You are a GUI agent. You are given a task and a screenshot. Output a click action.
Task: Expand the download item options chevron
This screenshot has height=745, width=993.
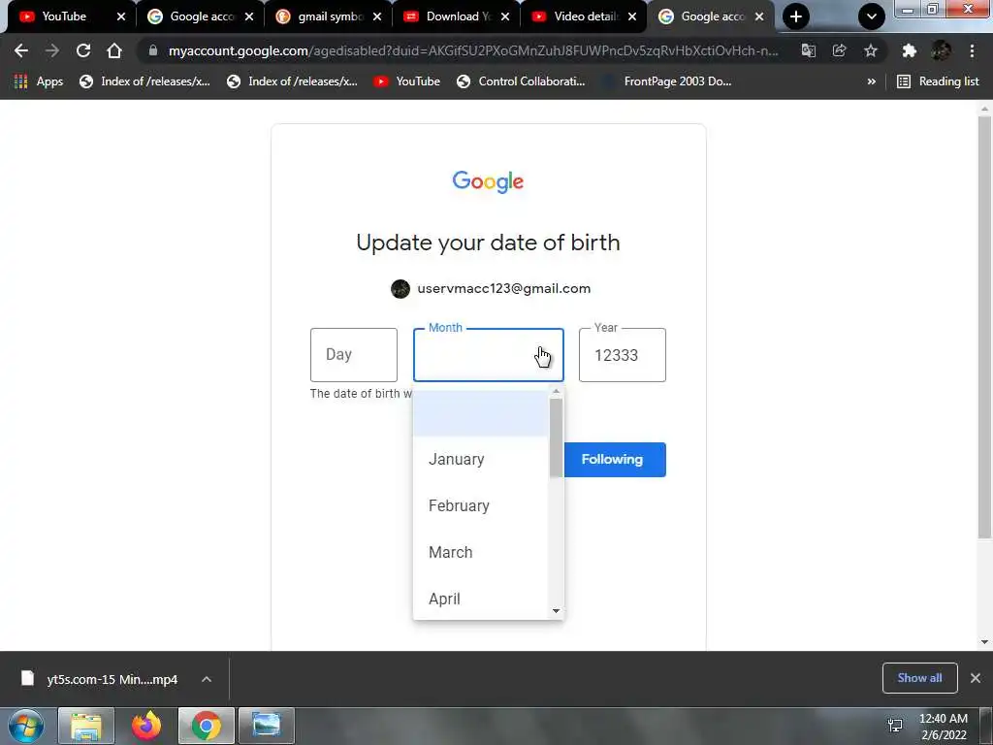(x=207, y=679)
